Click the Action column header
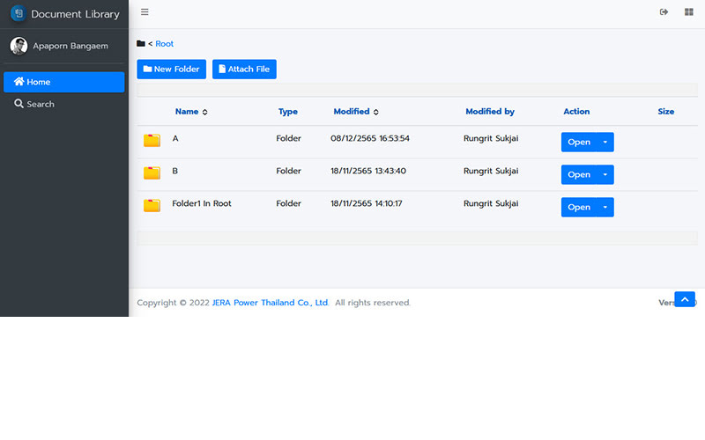Viewport: 705px width, 440px height. coord(576,112)
